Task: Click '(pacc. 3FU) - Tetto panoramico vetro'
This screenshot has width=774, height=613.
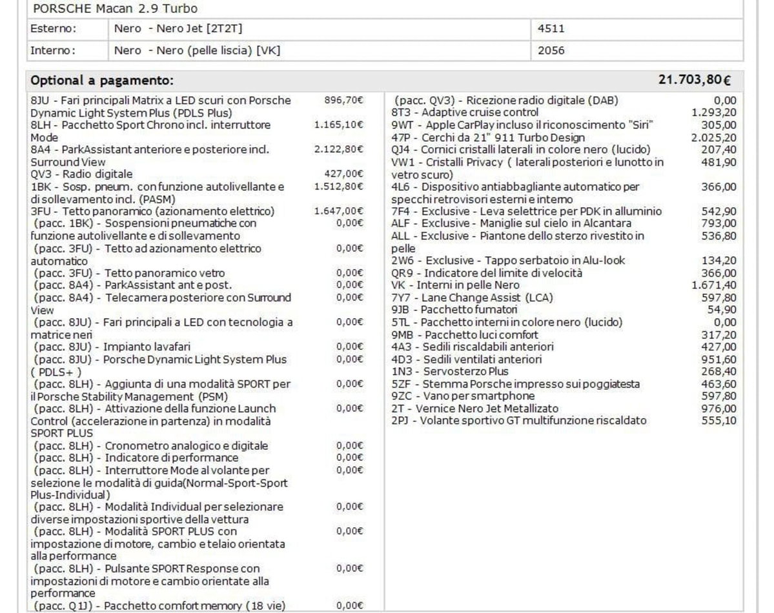Action: coord(129,273)
